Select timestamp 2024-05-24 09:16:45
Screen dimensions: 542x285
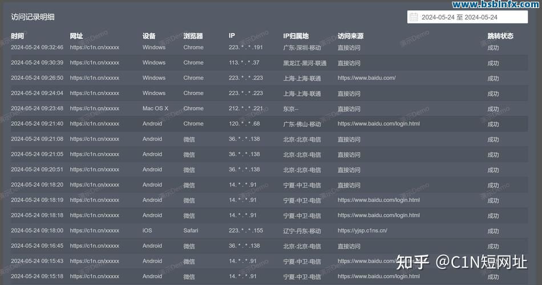[x=37, y=246]
